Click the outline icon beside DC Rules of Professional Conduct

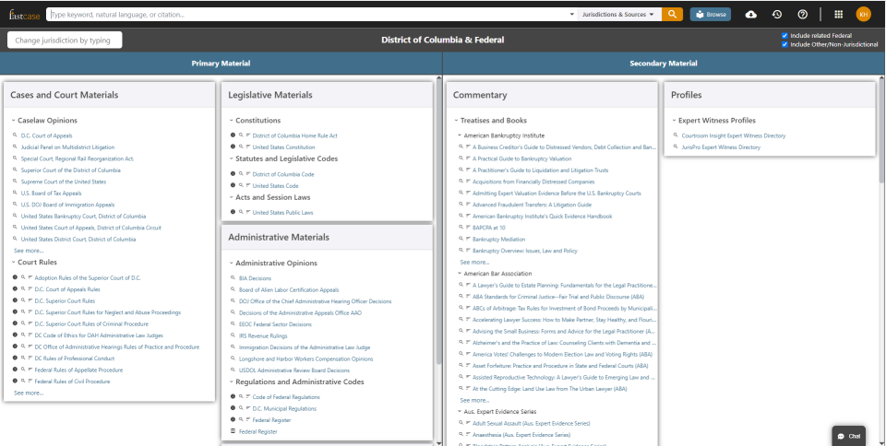tap(30, 358)
